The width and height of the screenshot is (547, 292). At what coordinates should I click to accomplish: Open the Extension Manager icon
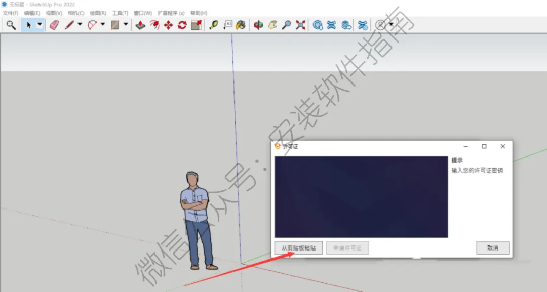tap(363, 25)
